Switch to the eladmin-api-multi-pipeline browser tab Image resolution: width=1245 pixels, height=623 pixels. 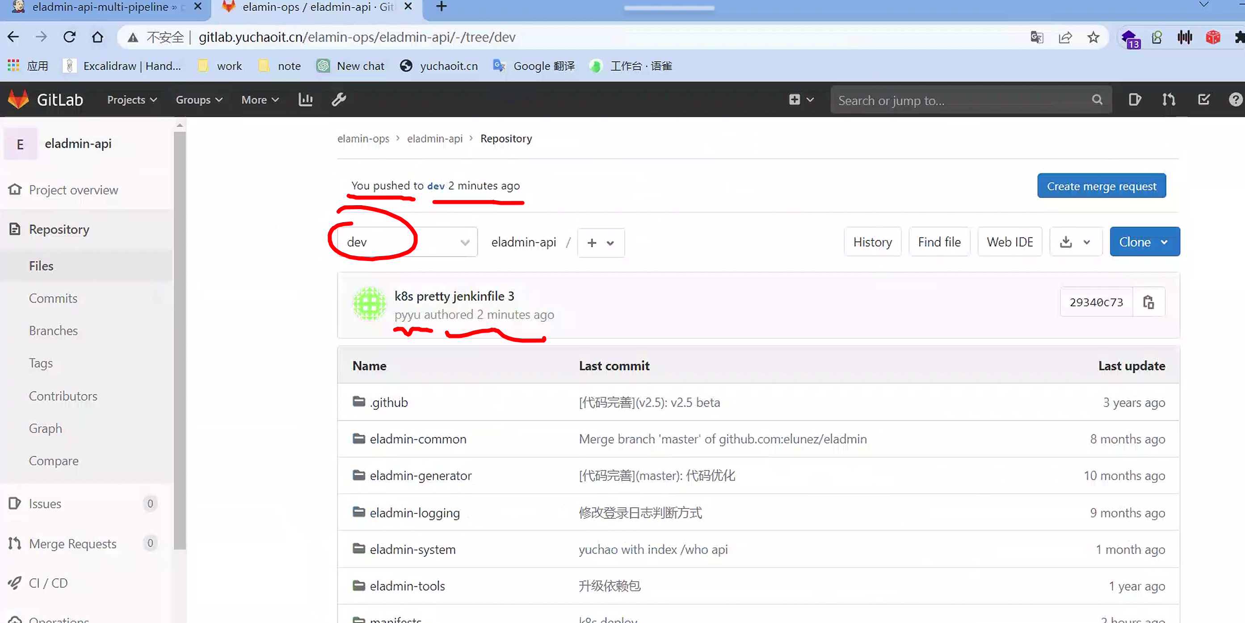[x=101, y=7]
